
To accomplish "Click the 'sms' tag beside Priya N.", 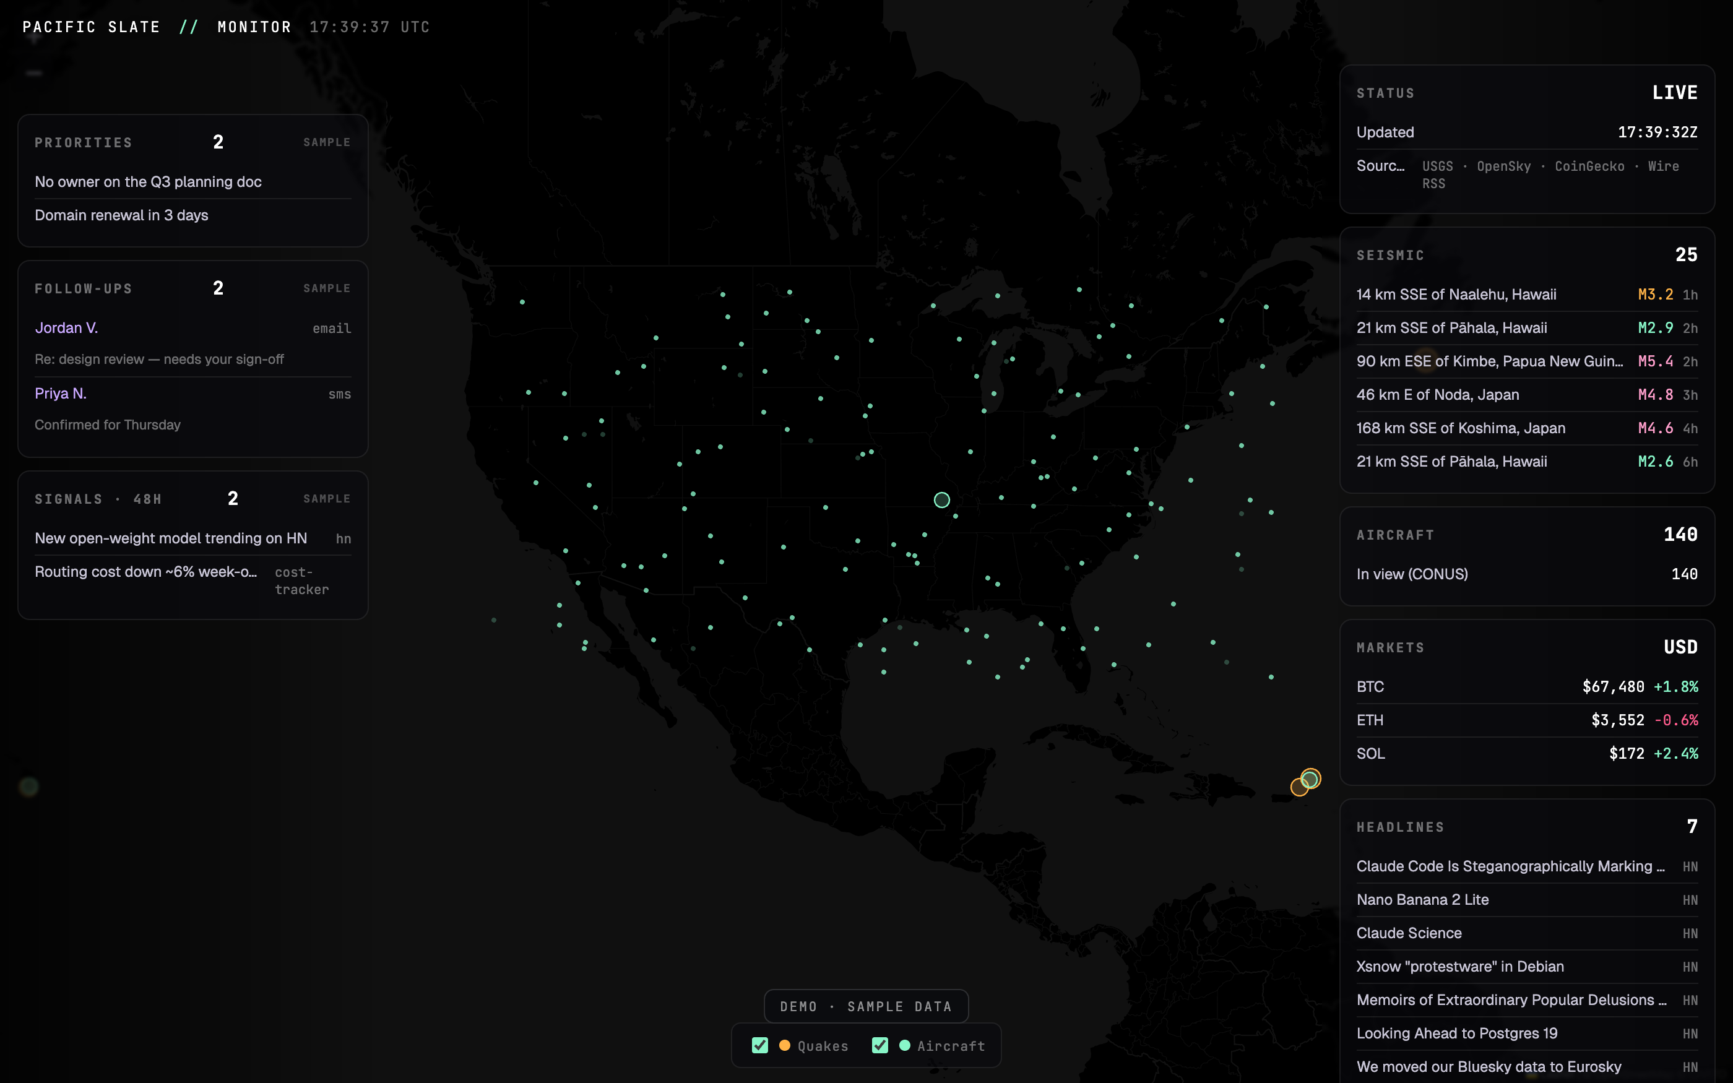I will pyautogui.click(x=339, y=395).
